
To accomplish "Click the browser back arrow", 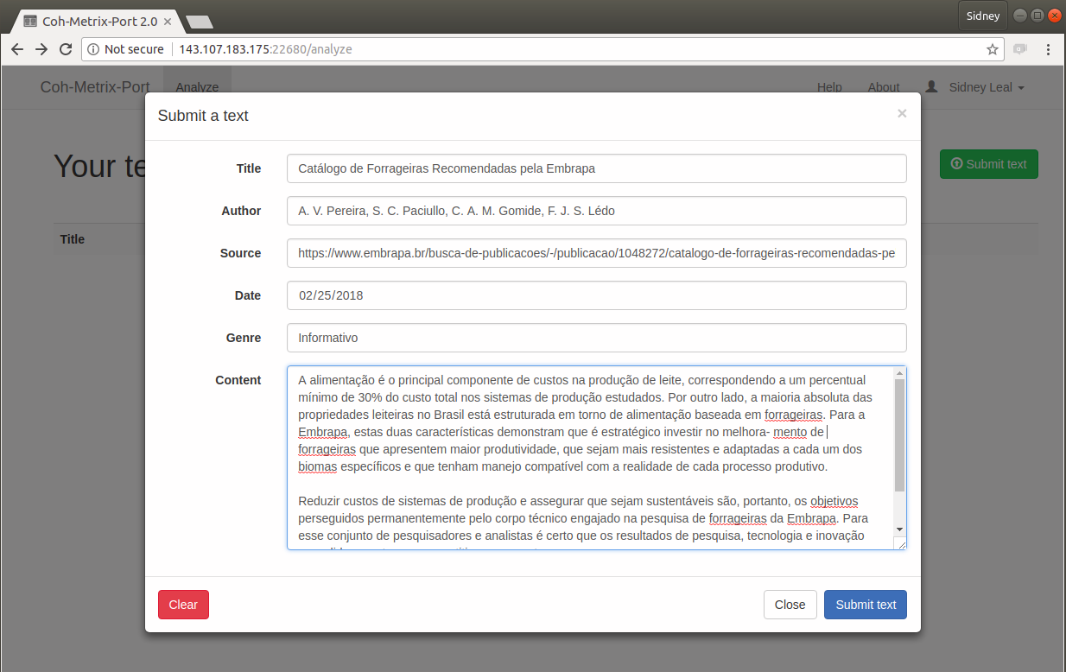I will 17,49.
